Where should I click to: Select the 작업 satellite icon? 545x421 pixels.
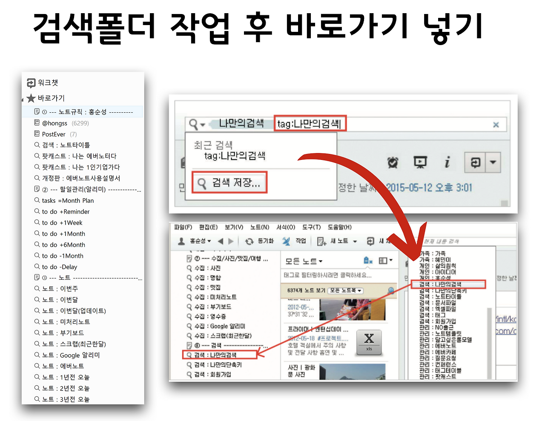point(286,240)
